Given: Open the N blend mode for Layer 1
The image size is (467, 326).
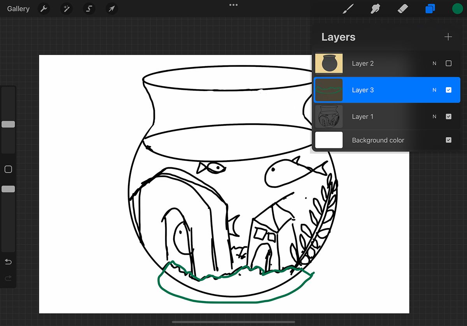Looking at the screenshot, I should pos(434,116).
